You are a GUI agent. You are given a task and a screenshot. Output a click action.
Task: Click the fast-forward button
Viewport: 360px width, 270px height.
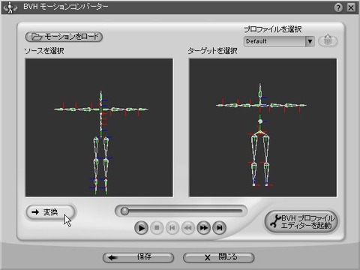pyautogui.click(x=203, y=228)
